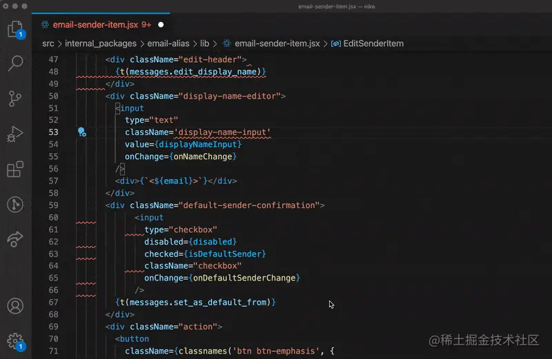Image resolution: width=552 pixels, height=359 pixels.
Task: Click the lightbulb code action on line 53
Action: coord(81,132)
